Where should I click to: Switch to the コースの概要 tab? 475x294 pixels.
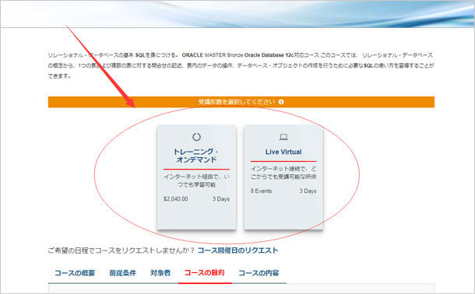(x=75, y=273)
